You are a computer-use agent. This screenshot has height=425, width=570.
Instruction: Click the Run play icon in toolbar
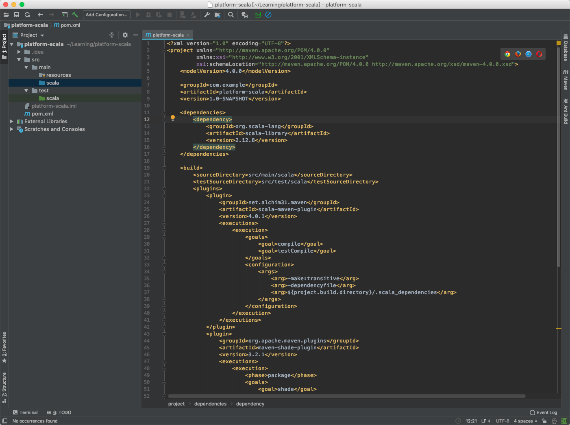pos(138,15)
